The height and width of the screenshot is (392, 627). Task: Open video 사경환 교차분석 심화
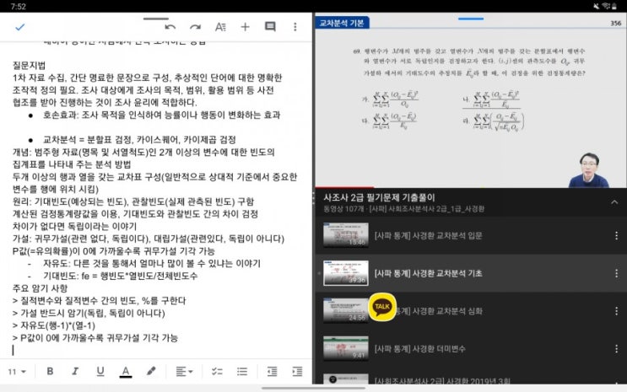(x=471, y=311)
